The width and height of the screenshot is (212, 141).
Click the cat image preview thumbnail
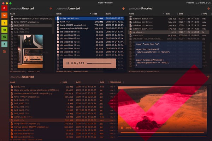pyautogui.click(x=30, y=51)
